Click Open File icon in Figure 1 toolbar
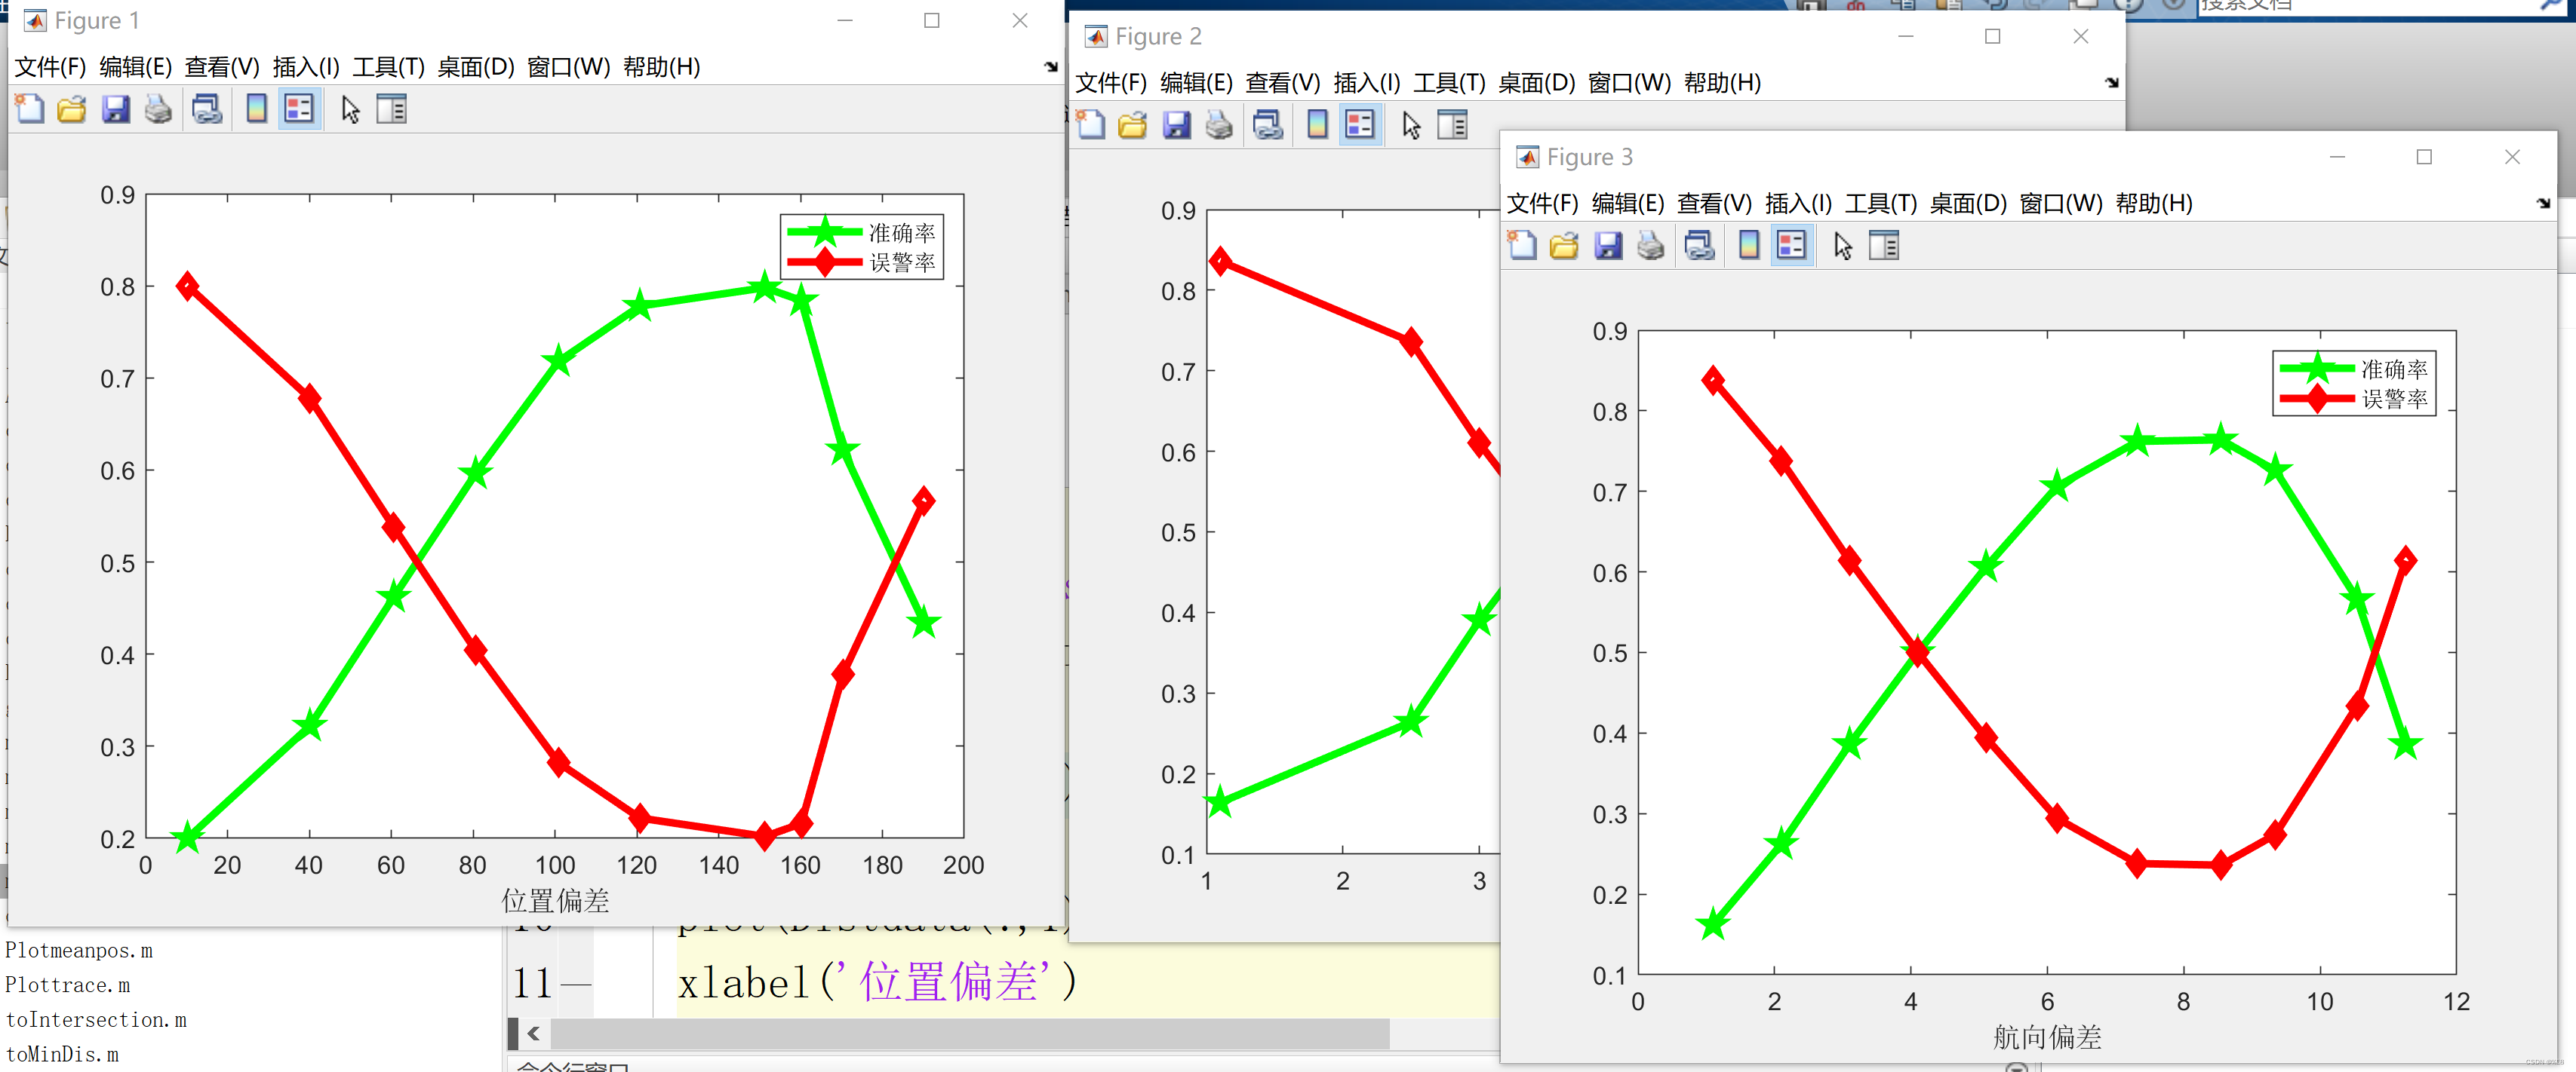This screenshot has width=2576, height=1072. (72, 109)
